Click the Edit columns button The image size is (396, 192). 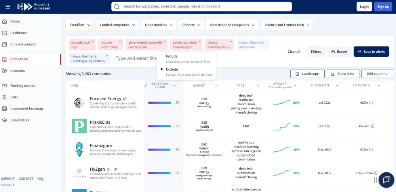pyautogui.click(x=377, y=74)
